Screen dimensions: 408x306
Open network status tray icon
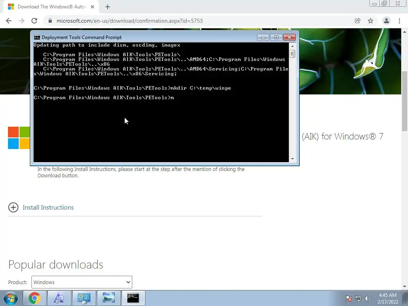coord(358,298)
